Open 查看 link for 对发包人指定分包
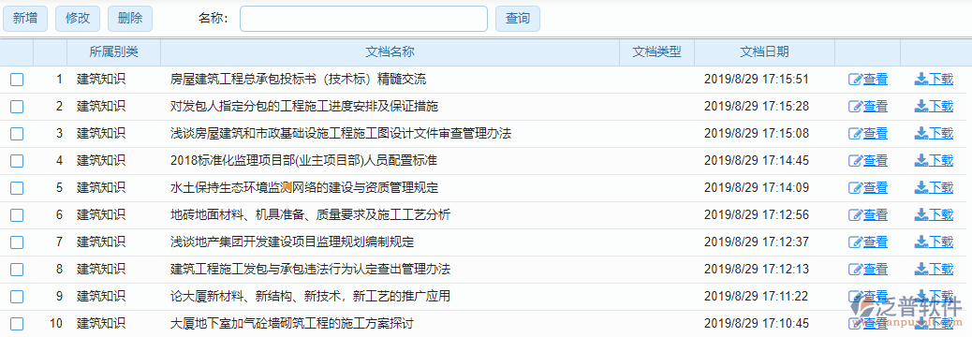Viewport: 972px width, 337px height. [876, 107]
